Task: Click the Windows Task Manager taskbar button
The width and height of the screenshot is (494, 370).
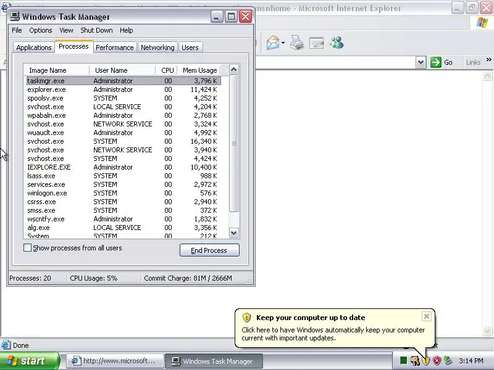Action: (214, 361)
